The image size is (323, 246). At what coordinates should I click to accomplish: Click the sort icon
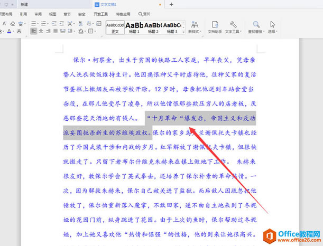pyautogui.click(x=80, y=24)
